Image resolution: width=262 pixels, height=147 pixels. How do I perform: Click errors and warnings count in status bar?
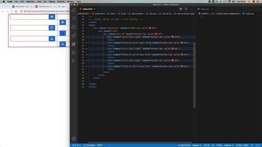(76, 145)
